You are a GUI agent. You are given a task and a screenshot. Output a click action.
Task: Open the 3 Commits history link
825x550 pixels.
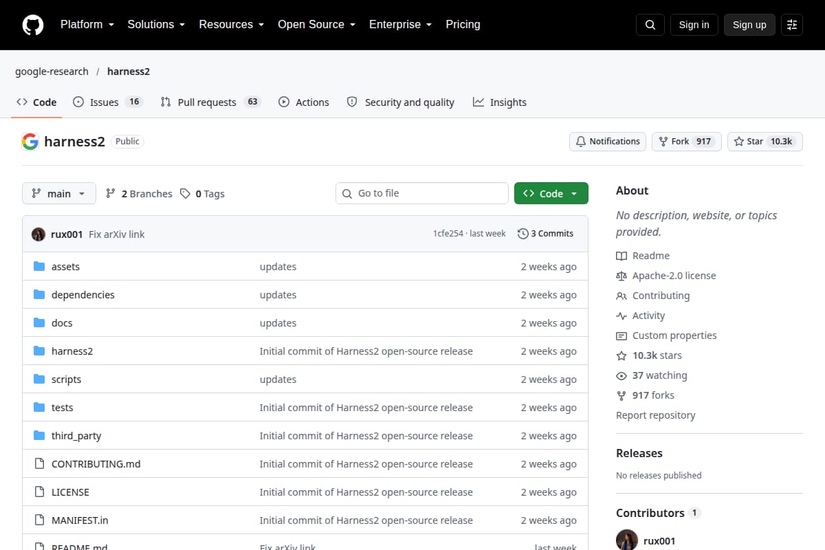(546, 234)
